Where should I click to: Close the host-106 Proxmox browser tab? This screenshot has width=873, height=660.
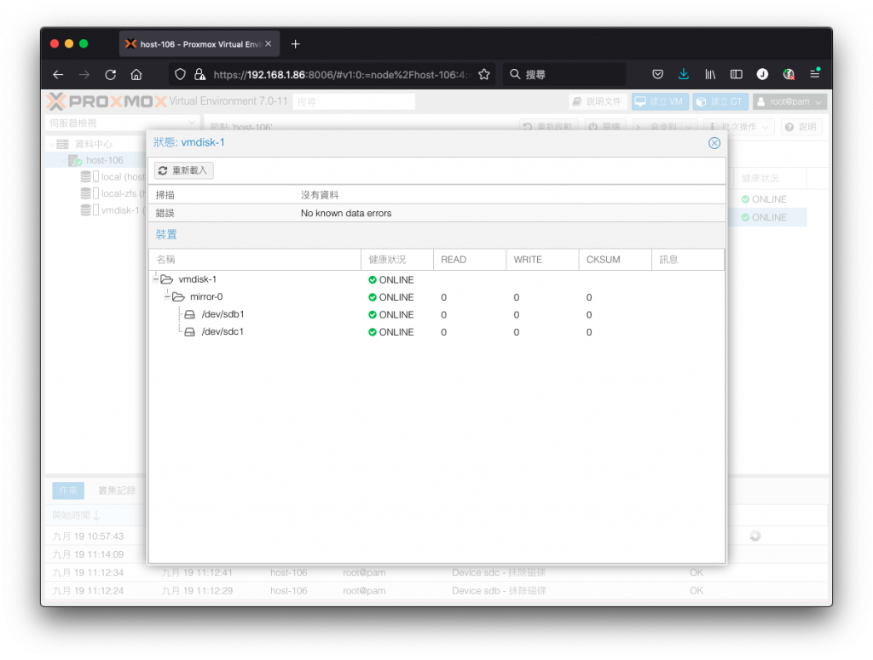point(269,43)
